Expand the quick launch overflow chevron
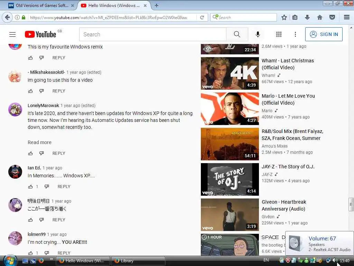Viewport: 354px width, 266px height. [51, 259]
